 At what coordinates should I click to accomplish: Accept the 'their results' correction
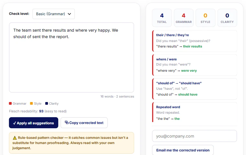point(193,46)
